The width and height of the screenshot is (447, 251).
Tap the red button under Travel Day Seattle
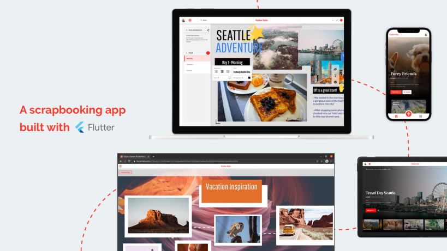[x=371, y=210]
